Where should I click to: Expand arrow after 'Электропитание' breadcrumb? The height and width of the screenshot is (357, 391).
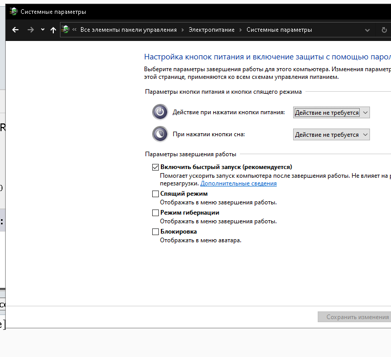click(240, 30)
